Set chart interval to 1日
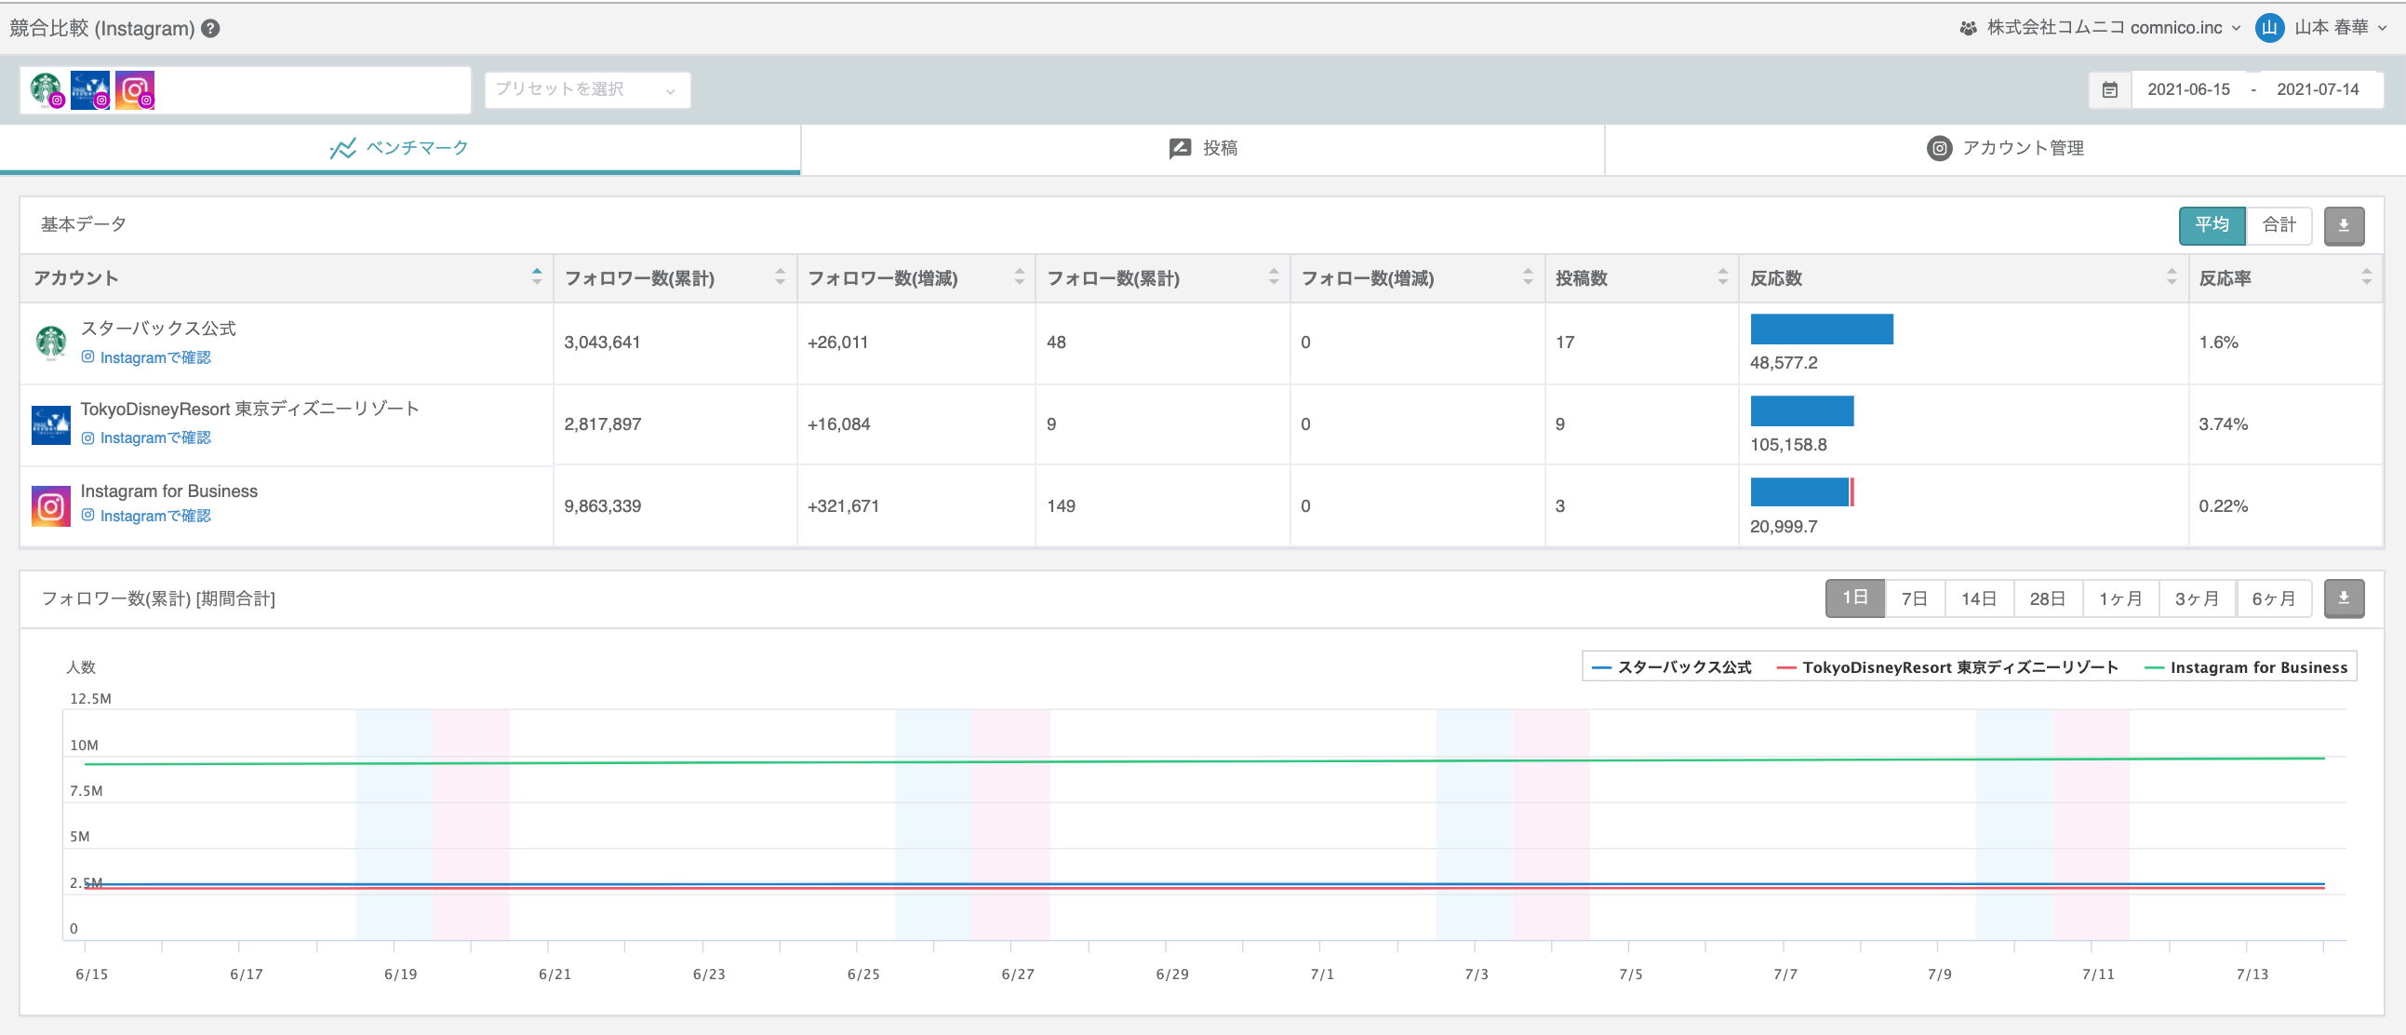2406x1035 pixels. click(1855, 598)
